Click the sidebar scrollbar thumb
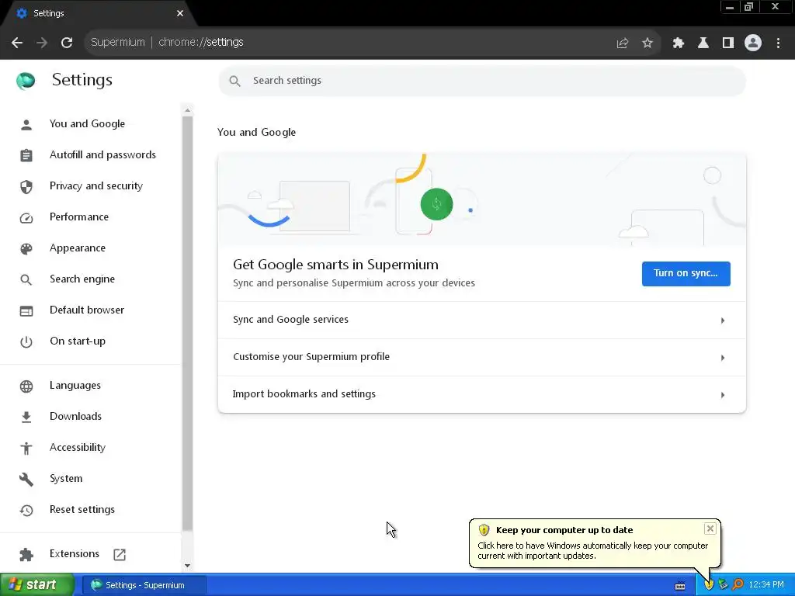The image size is (795, 596). (x=187, y=324)
